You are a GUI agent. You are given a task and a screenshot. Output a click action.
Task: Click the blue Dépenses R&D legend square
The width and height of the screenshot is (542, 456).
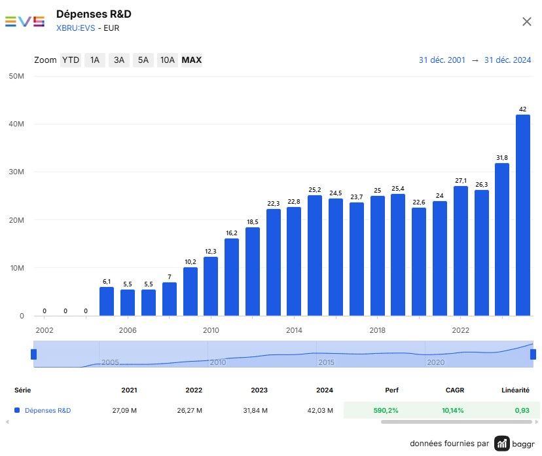(x=17, y=410)
